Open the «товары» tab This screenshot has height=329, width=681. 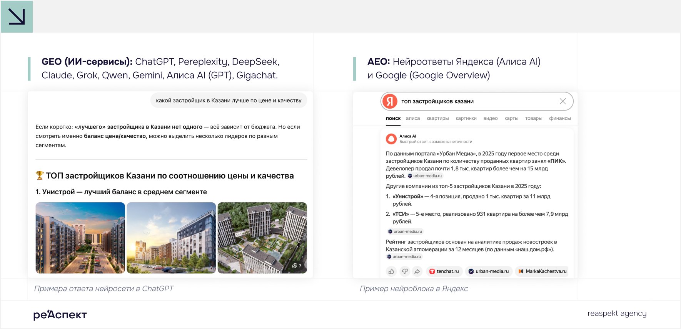click(534, 118)
